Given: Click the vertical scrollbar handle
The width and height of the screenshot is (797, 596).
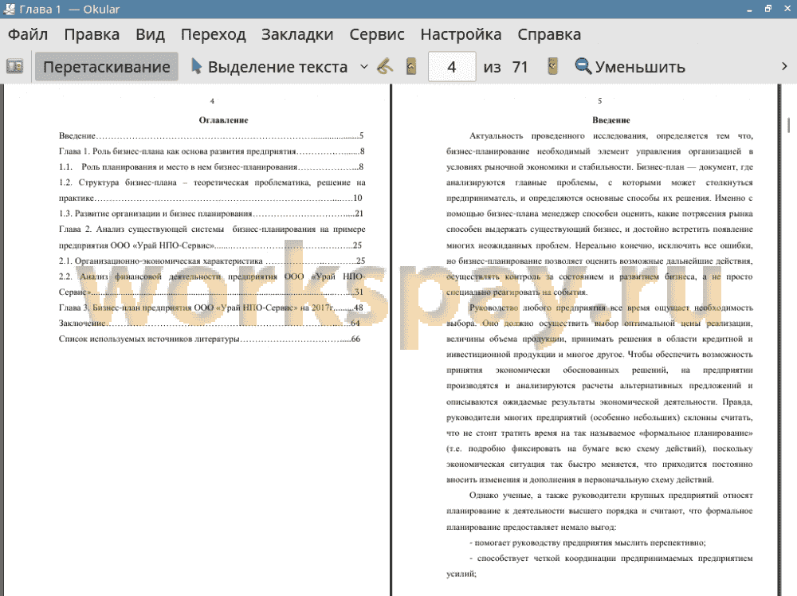Looking at the screenshot, I should 789,124.
